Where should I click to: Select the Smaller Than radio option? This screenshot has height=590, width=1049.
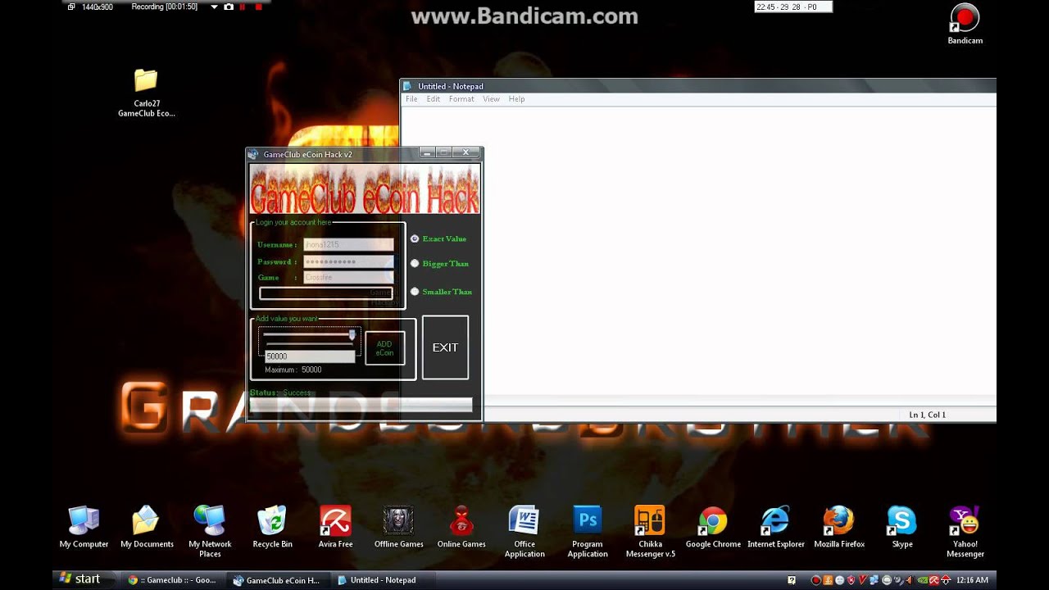(x=415, y=292)
